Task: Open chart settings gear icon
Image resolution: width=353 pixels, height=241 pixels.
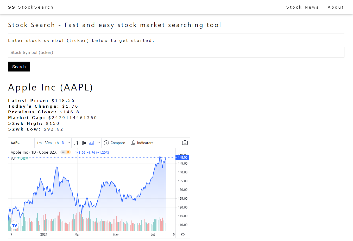Action: click(x=183, y=235)
